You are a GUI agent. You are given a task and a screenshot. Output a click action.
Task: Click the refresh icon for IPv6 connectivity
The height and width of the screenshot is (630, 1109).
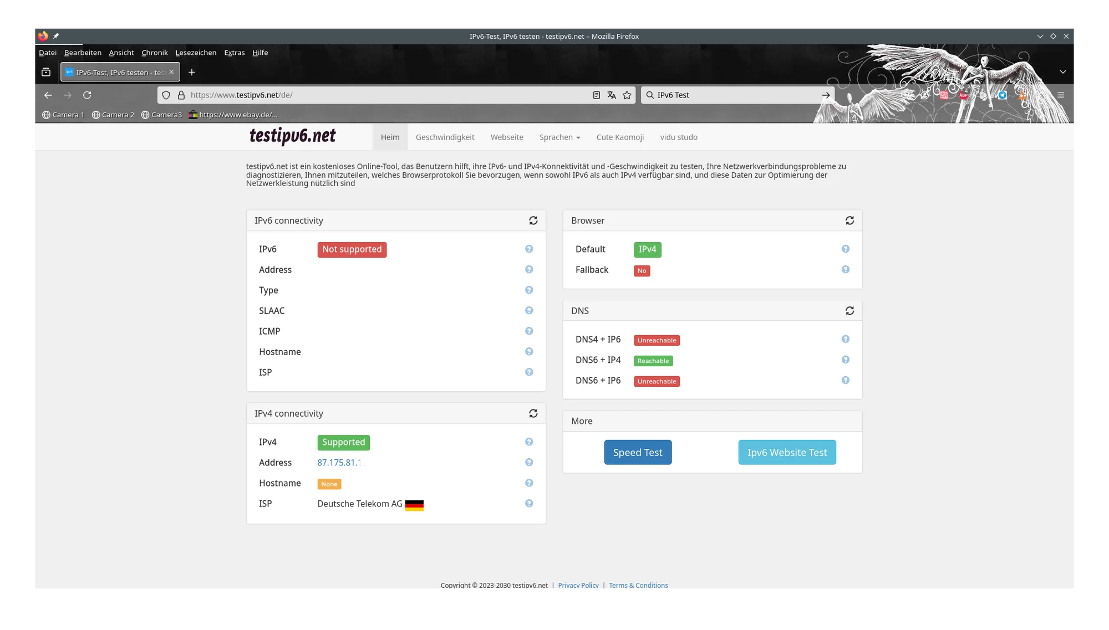tap(533, 220)
